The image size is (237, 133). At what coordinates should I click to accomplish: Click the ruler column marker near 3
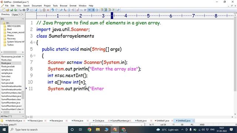[112, 16]
